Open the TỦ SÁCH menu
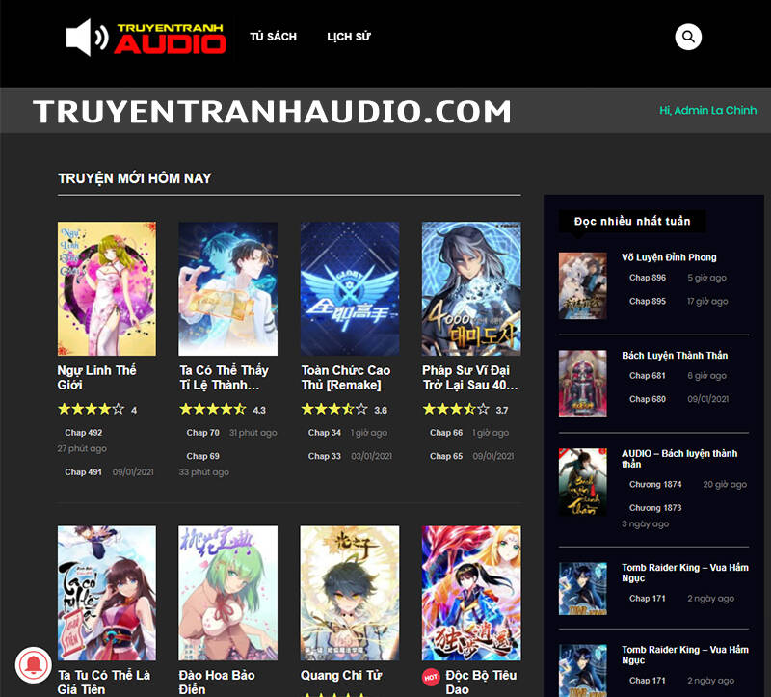Screen dimensions: 771x697 (274, 37)
